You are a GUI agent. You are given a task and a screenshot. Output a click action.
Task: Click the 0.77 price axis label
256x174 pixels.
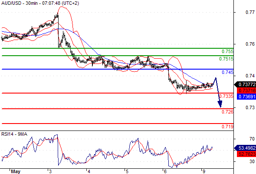click(250, 12)
